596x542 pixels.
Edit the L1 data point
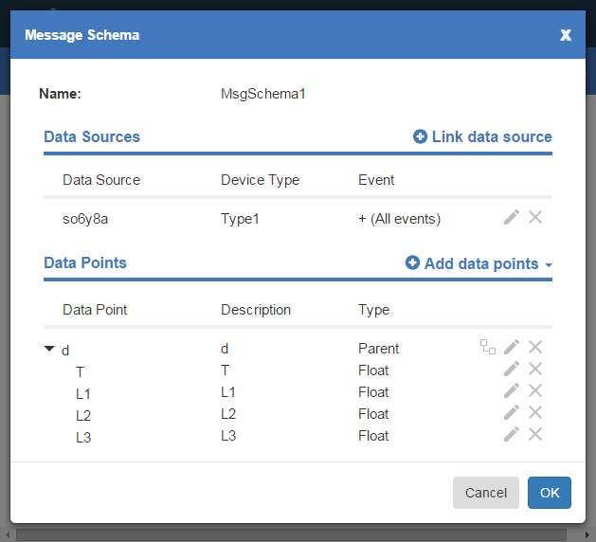point(512,391)
